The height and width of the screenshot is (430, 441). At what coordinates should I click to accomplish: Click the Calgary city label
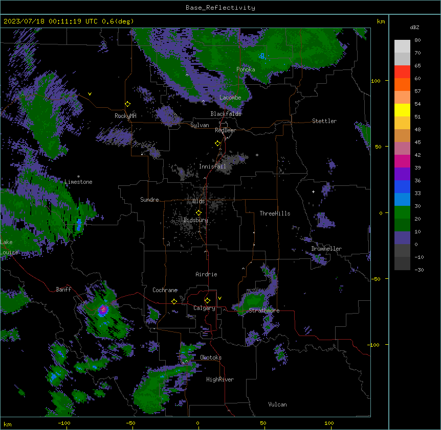(205, 308)
